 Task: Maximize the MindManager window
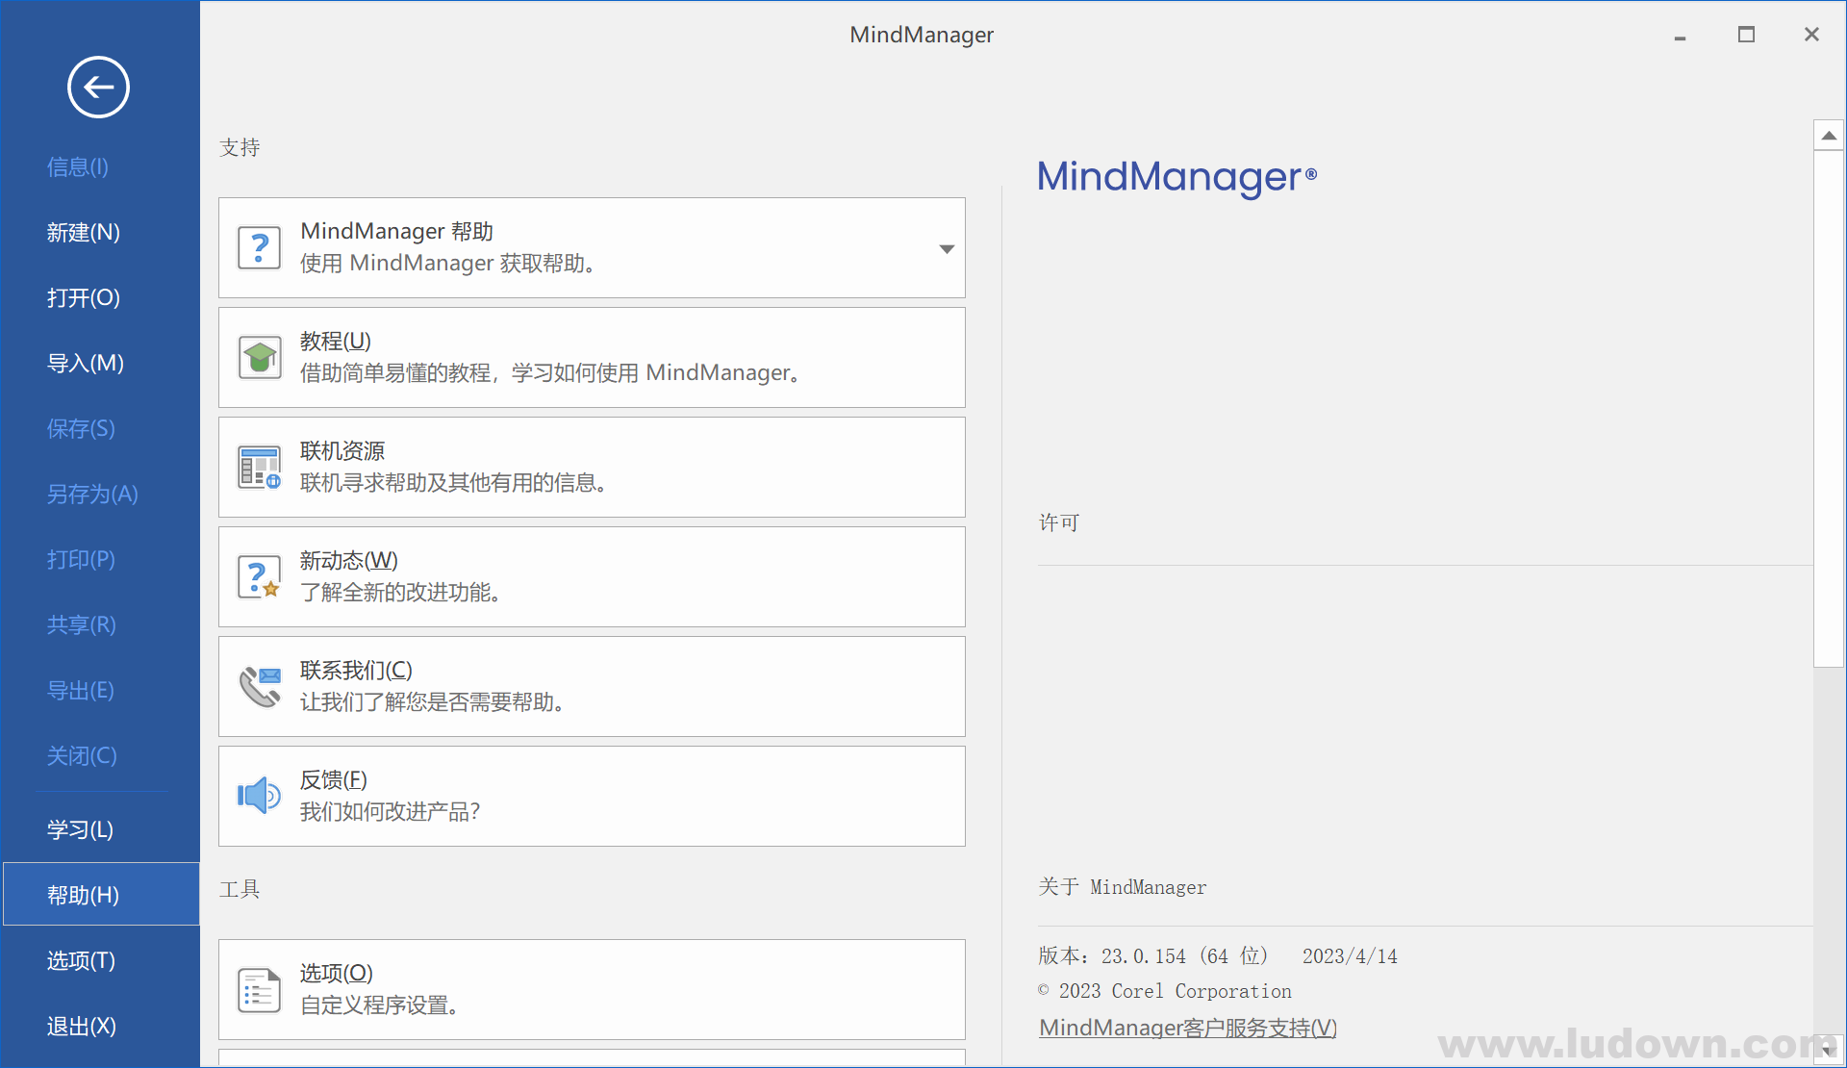1746,35
